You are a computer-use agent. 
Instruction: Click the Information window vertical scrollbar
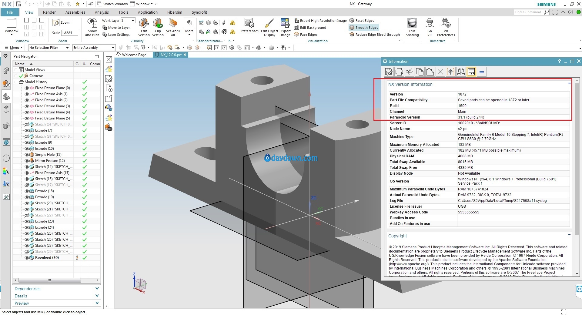(x=577, y=159)
